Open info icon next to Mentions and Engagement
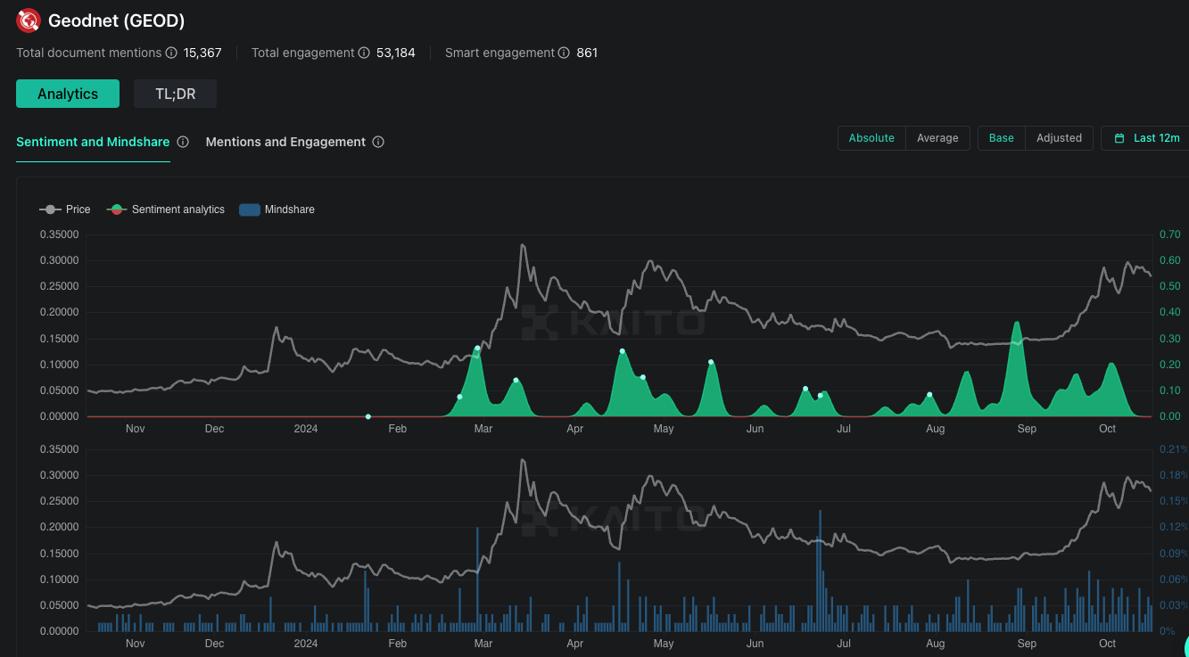 tap(378, 142)
